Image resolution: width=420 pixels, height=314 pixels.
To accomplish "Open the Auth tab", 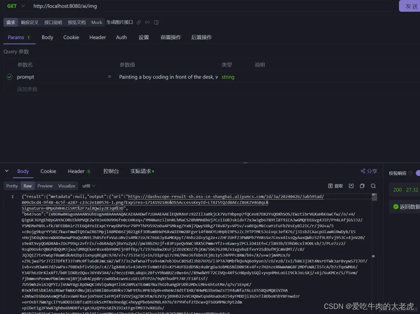I will (121, 37).
